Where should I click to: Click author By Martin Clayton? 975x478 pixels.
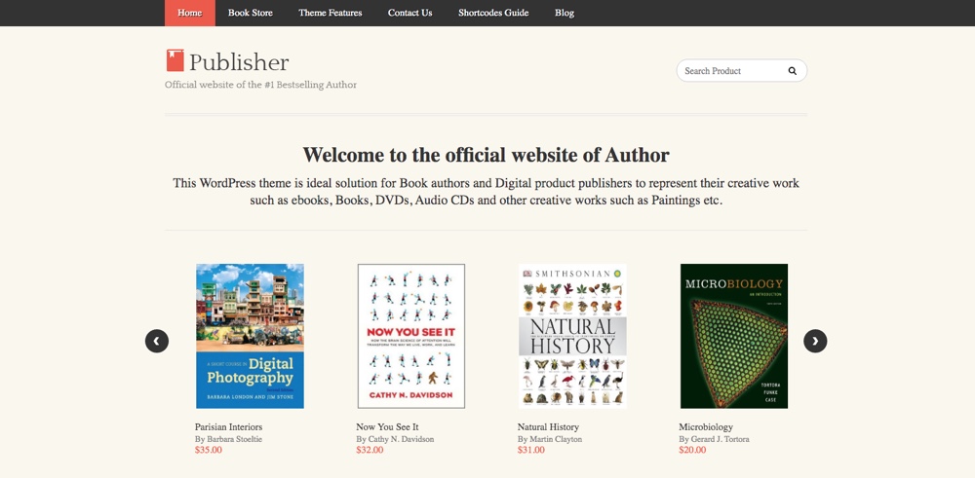coord(550,439)
